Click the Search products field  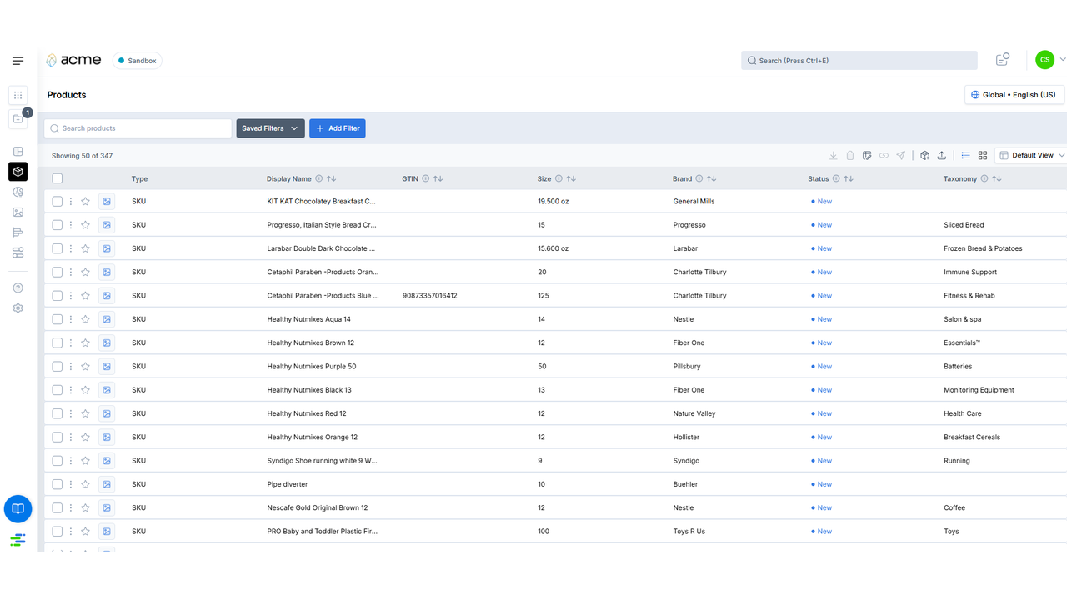(138, 128)
